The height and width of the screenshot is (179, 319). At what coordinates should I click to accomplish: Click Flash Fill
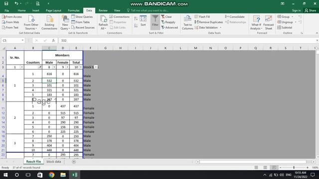pos(202,16)
